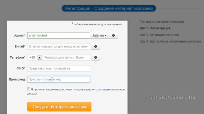The height and width of the screenshot is (114, 204).
Task: Click the Телефон number input field
Action: coord(66,57)
